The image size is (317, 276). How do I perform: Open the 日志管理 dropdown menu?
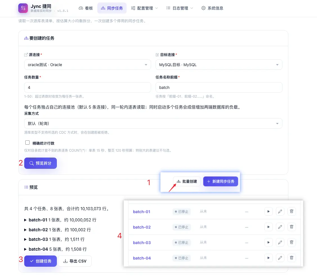tap(179, 8)
